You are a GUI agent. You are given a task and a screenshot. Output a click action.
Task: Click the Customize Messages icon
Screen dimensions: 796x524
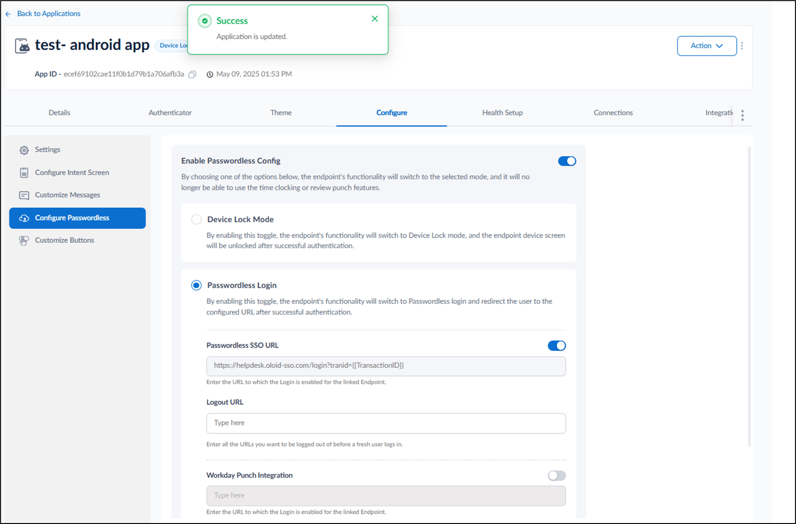coord(24,195)
